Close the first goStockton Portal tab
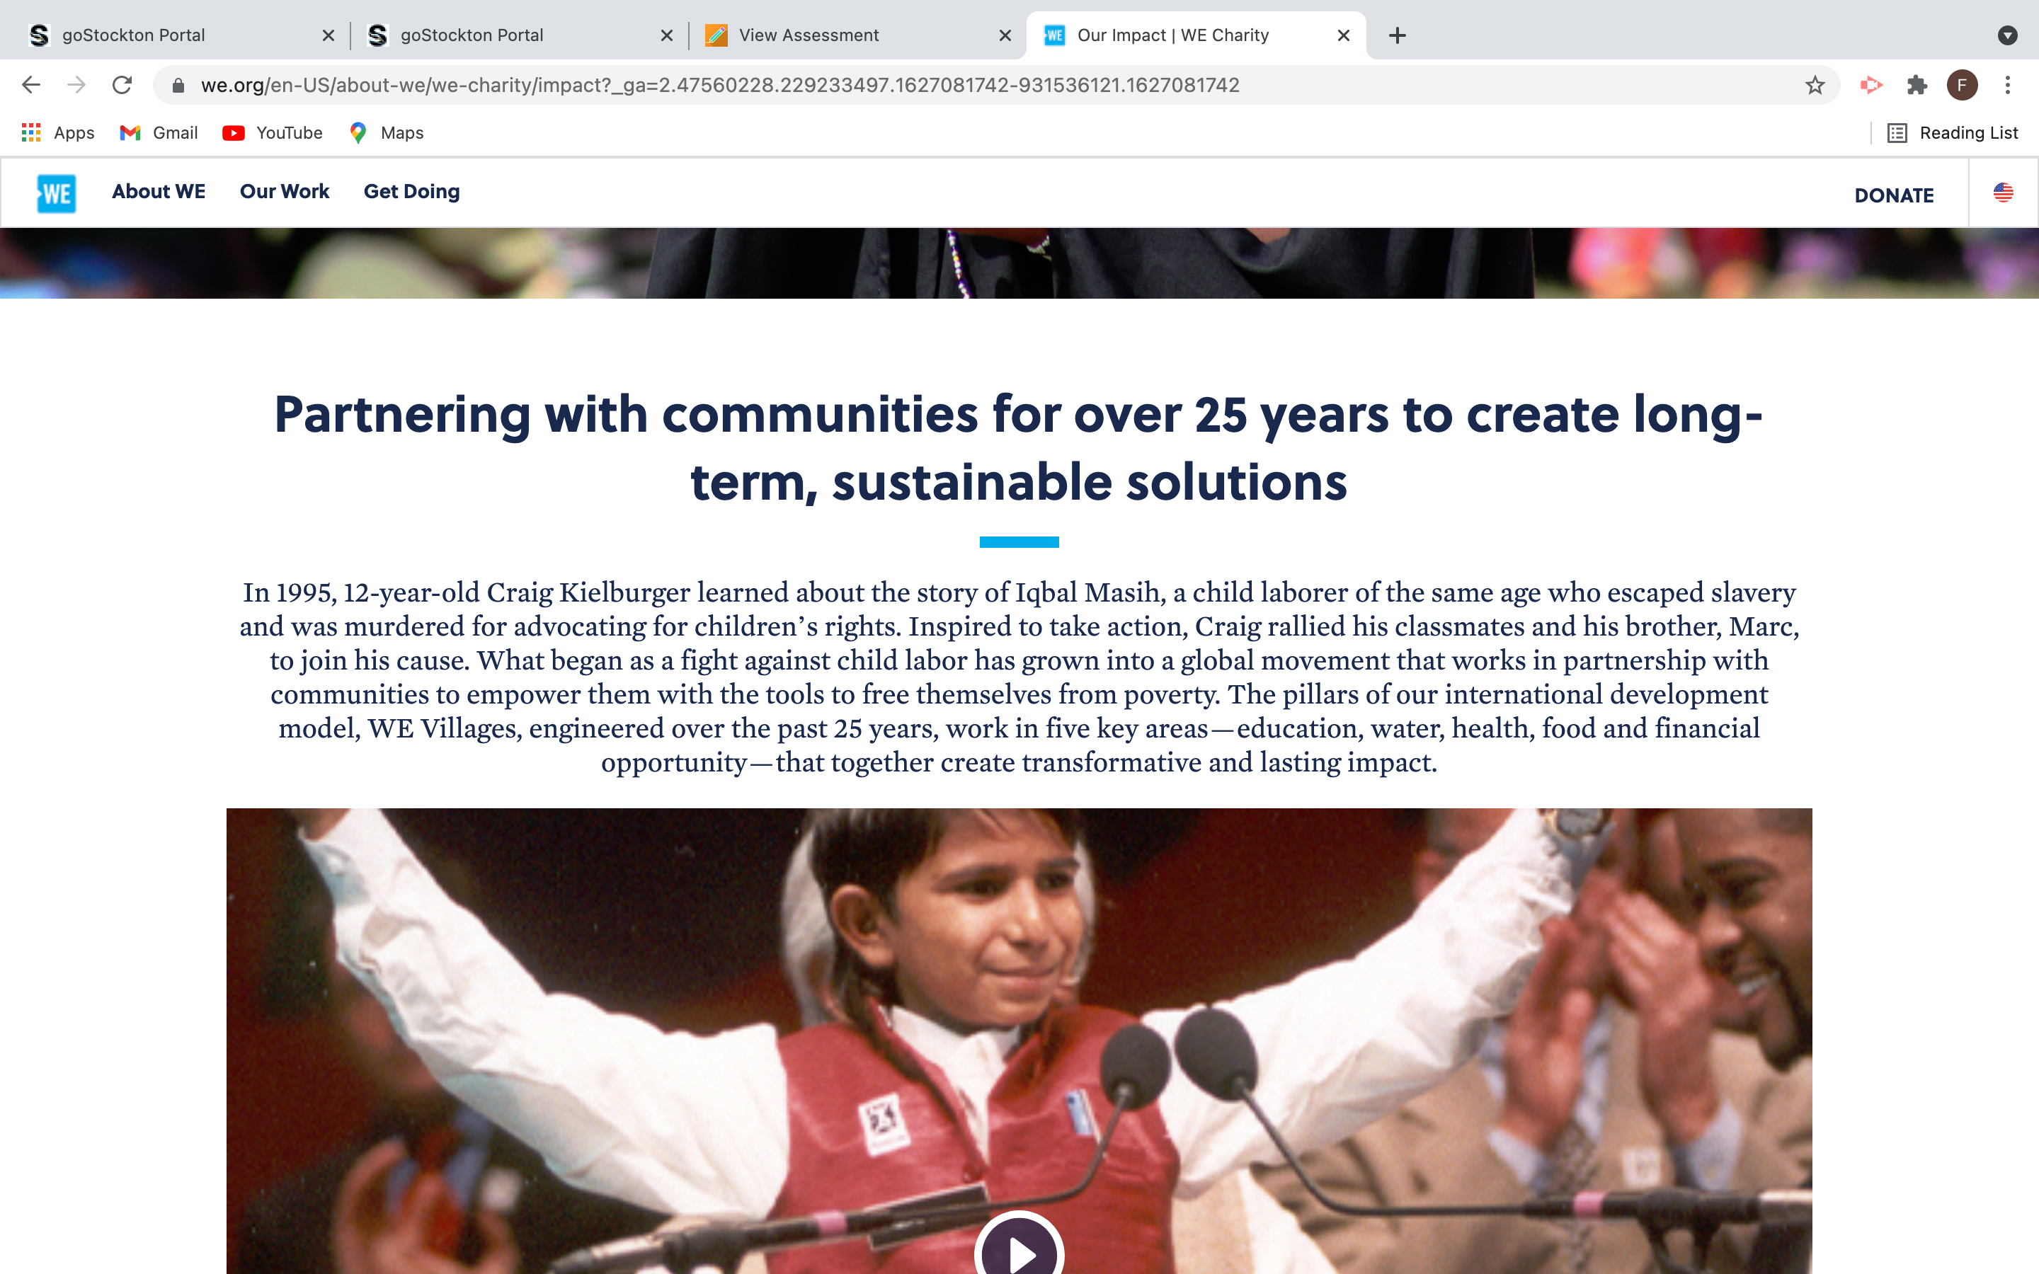Image resolution: width=2039 pixels, height=1274 pixels. [x=329, y=35]
